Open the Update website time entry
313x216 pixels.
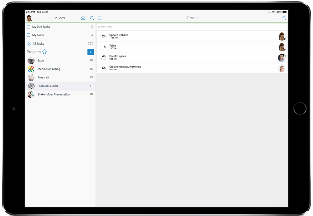point(192,37)
